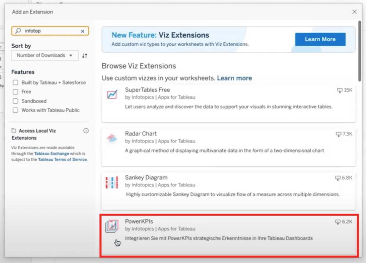Viewport: 366px width, 263px height.
Task: Select the Radar Chart title
Action: click(141, 134)
